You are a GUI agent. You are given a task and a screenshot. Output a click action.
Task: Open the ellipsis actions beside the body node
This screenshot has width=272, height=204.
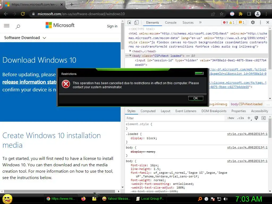(x=127, y=56)
